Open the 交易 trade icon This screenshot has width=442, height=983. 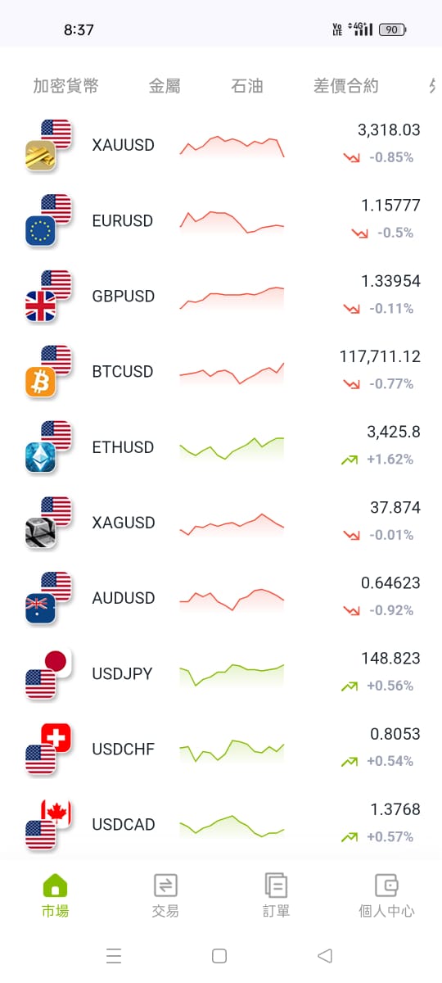(165, 885)
